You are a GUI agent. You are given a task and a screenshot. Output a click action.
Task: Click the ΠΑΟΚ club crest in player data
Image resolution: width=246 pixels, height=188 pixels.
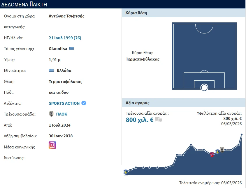click(x=51, y=114)
